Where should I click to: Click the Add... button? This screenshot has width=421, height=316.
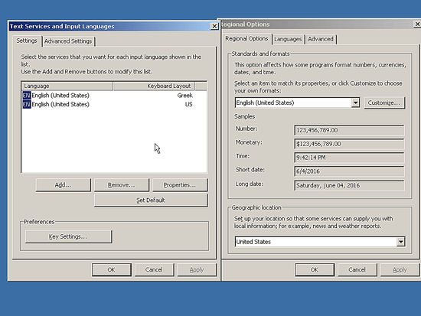click(63, 185)
